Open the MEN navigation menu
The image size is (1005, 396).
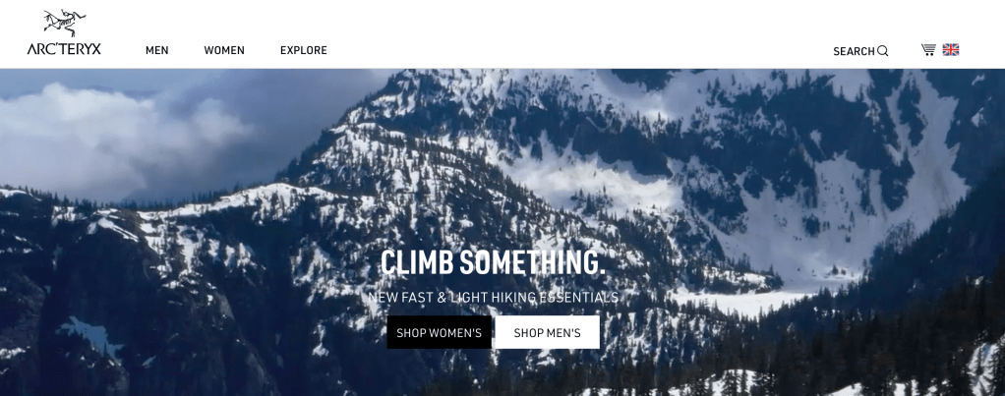[157, 50]
